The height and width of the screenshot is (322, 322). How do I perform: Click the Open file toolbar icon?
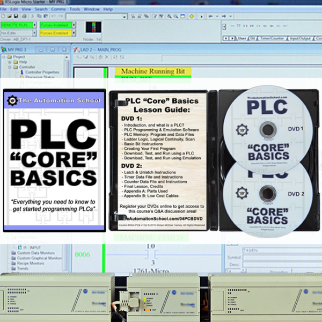click(10, 16)
